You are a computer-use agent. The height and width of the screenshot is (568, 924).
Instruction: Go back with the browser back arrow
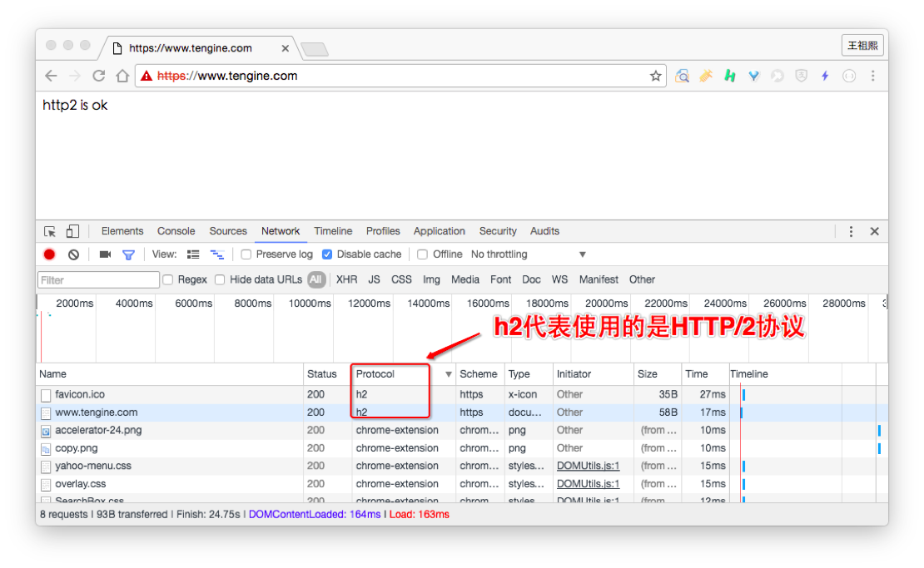tap(52, 76)
